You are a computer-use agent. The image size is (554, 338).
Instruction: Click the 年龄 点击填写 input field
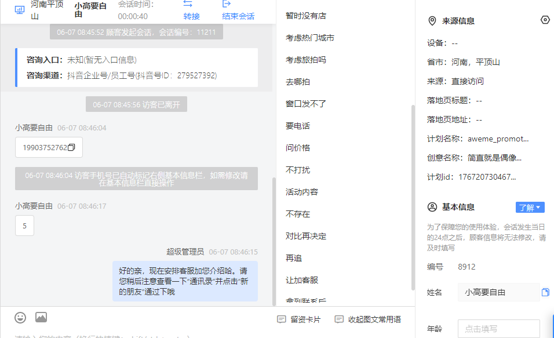tap(498, 329)
